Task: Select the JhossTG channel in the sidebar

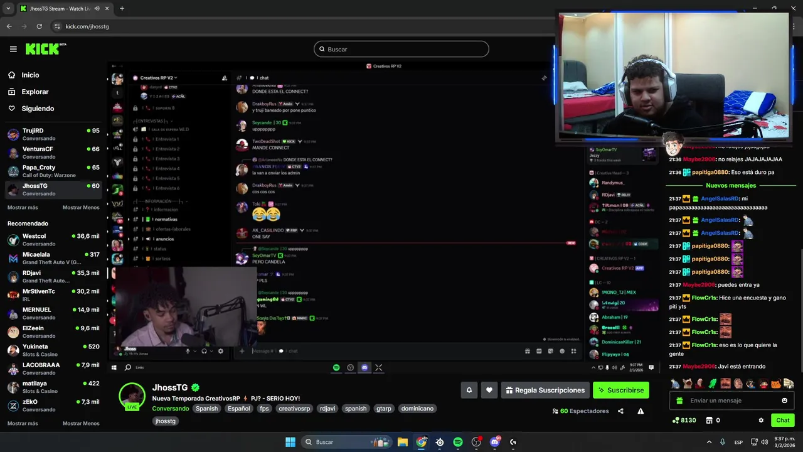Action: point(53,189)
